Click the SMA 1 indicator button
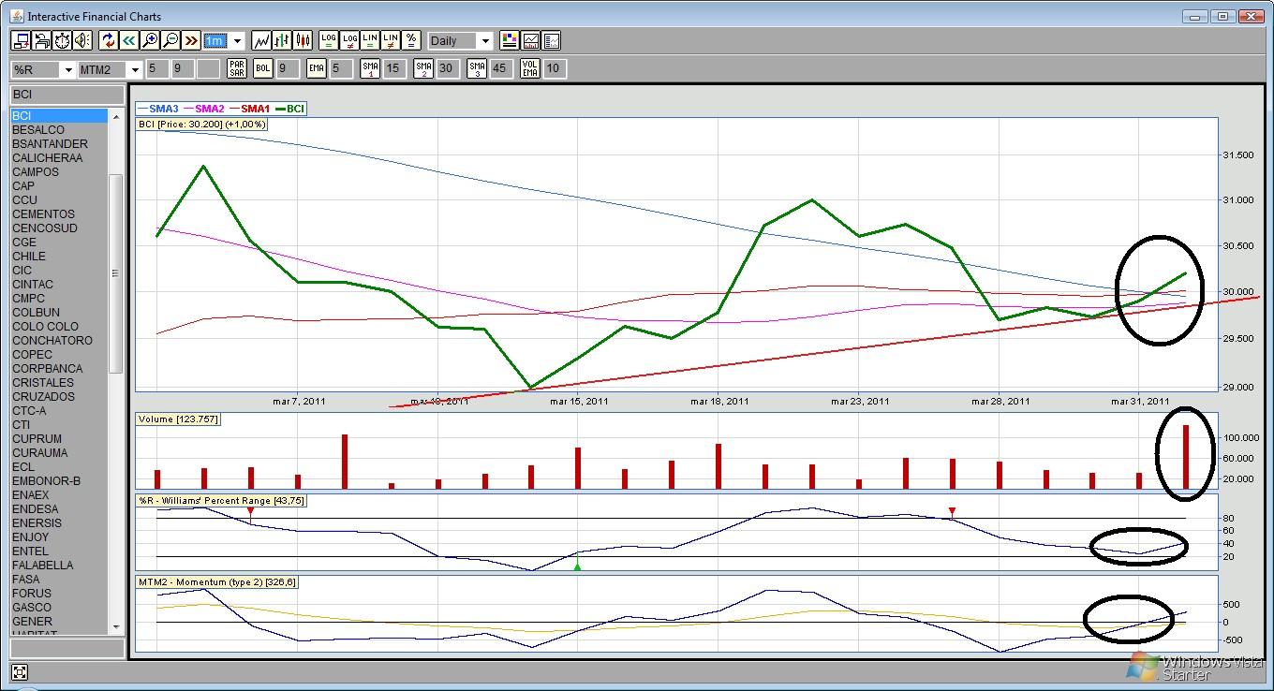Viewport: 1274px width, 691px height. (370, 68)
